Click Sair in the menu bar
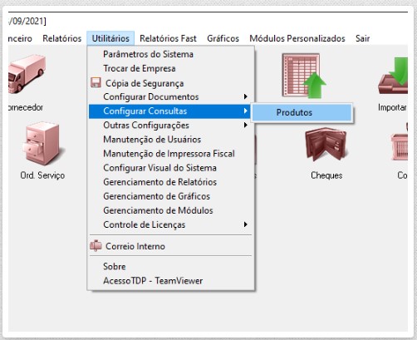The width and height of the screenshot is (417, 340). pyautogui.click(x=362, y=38)
